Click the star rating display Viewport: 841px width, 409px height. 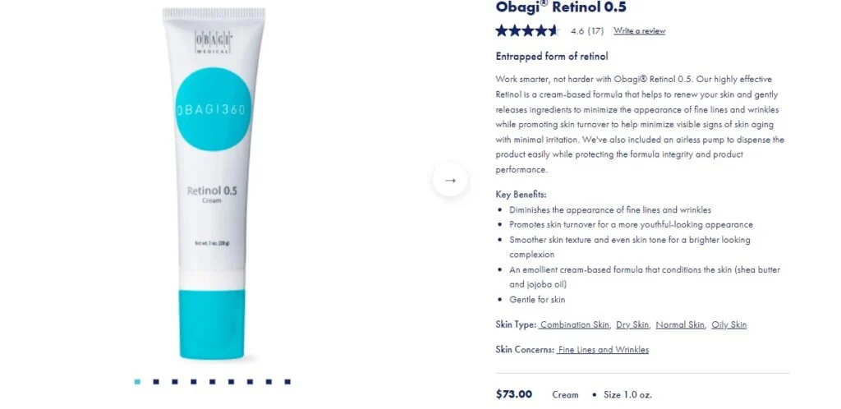(x=527, y=30)
